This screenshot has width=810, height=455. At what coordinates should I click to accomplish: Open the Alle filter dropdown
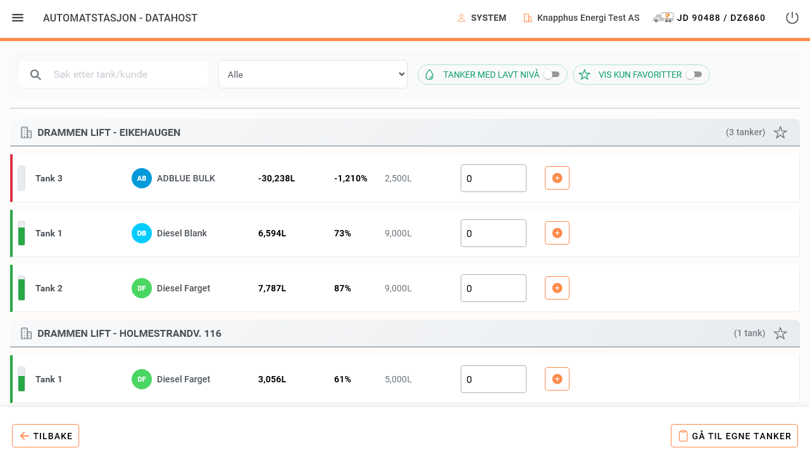(x=313, y=75)
